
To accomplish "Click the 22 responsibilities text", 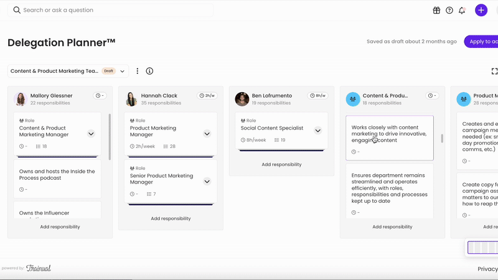I will [x=50, y=103].
